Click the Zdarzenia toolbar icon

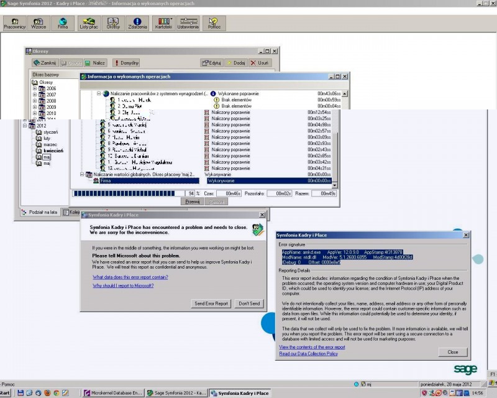(137, 24)
